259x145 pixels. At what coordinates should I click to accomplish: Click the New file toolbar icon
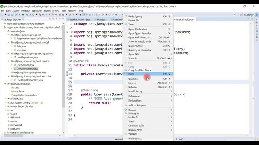[2, 14]
